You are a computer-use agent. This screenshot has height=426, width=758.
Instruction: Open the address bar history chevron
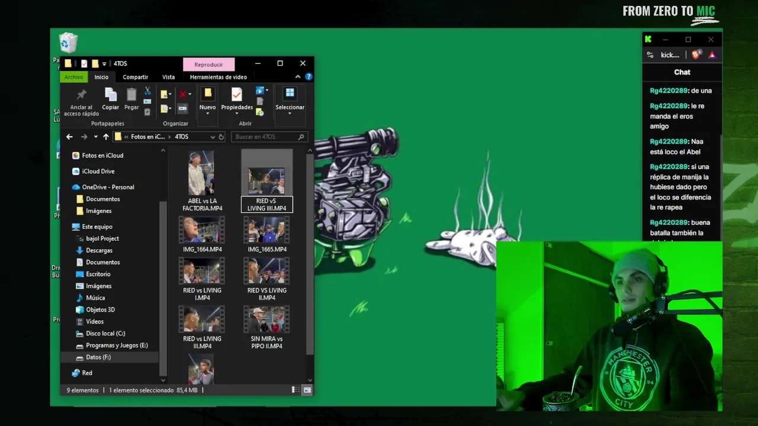point(212,137)
